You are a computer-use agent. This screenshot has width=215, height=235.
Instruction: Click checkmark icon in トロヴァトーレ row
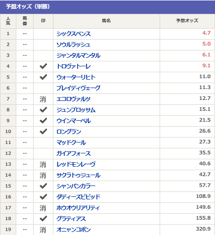pos(43,66)
